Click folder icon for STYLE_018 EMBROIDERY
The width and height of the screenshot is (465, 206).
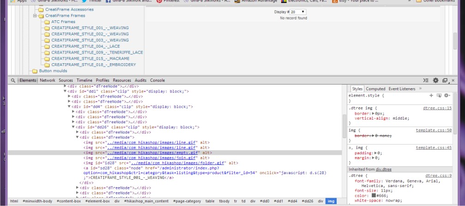pyautogui.click(x=47, y=65)
